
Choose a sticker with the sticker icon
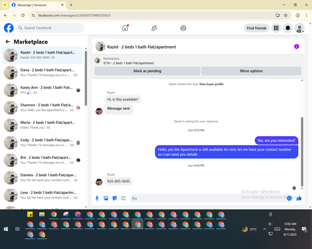115,199
